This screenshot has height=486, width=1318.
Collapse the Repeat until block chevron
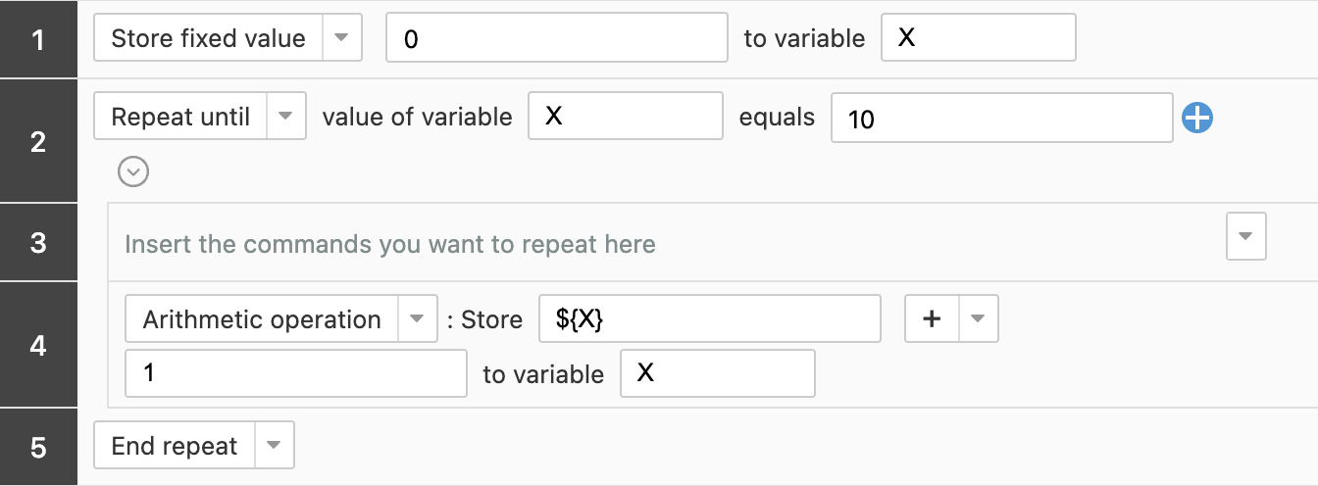click(x=133, y=172)
